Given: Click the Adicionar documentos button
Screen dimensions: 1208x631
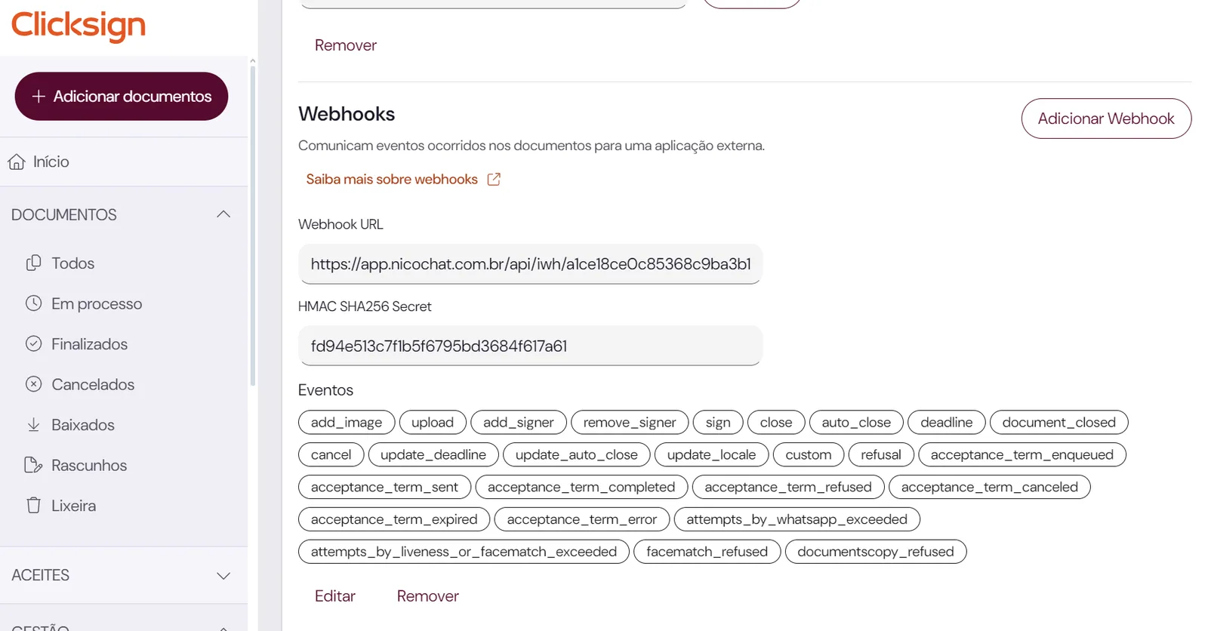Looking at the screenshot, I should pyautogui.click(x=122, y=97).
